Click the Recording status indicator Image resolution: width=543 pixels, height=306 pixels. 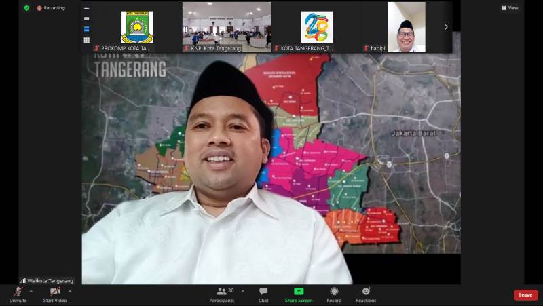[51, 8]
